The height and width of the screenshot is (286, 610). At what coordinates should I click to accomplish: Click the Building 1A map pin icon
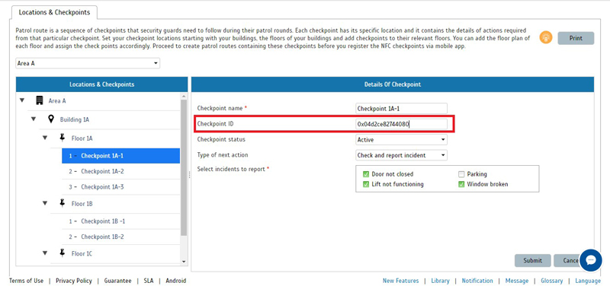click(x=51, y=119)
